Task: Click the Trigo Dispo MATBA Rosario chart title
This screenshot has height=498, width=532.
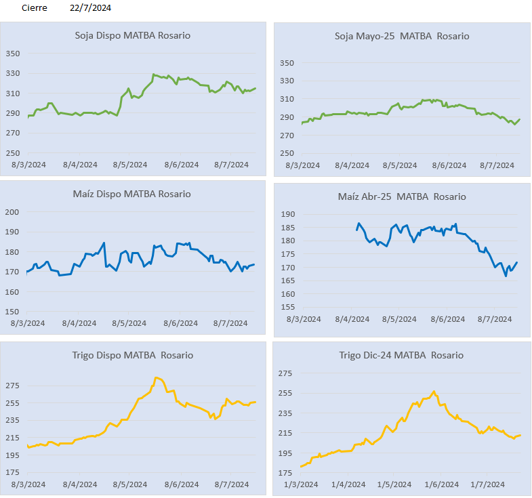Action: [133, 355]
